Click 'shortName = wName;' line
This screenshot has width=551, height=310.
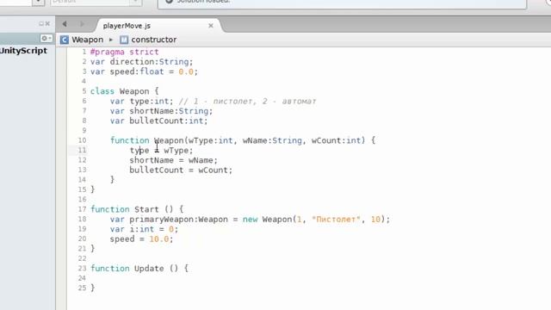point(174,160)
